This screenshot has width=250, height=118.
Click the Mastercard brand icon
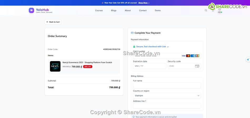pyautogui.click(x=188, y=56)
